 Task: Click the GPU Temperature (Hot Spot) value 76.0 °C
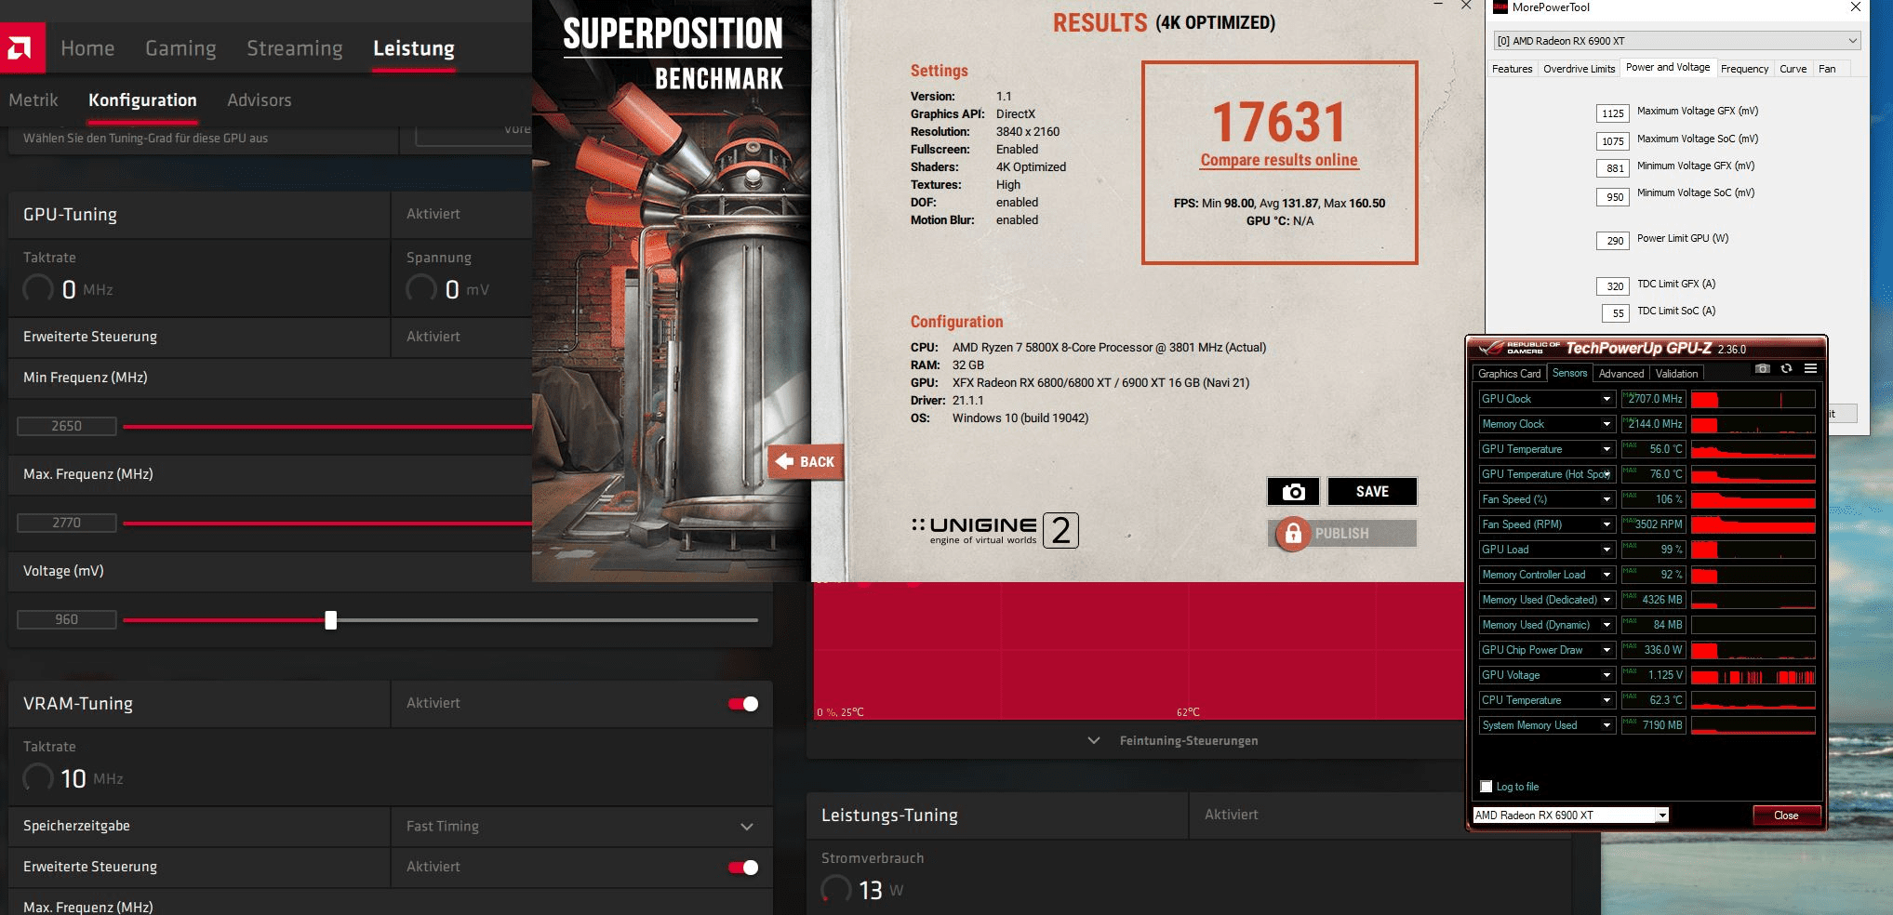tap(1653, 474)
